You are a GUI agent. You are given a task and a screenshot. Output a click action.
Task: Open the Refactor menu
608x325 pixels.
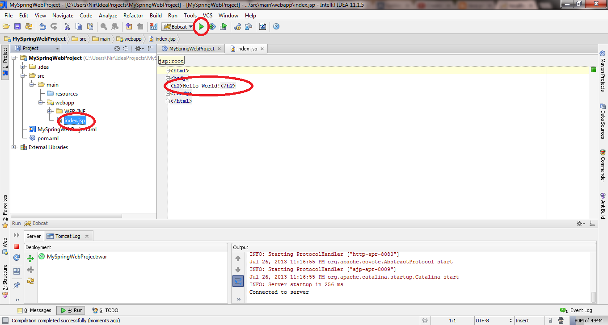pyautogui.click(x=133, y=16)
